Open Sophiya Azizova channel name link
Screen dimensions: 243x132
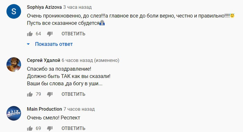(44, 7)
